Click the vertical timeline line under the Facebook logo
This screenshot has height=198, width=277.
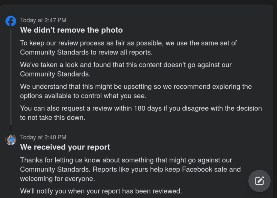(x=11, y=79)
